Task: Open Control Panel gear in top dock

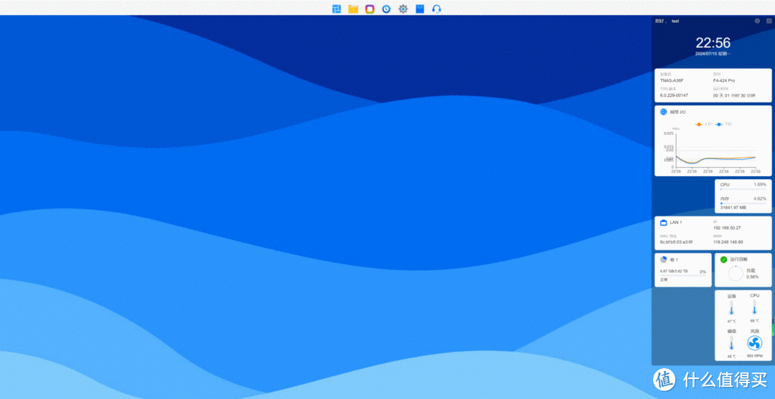Action: tap(403, 9)
